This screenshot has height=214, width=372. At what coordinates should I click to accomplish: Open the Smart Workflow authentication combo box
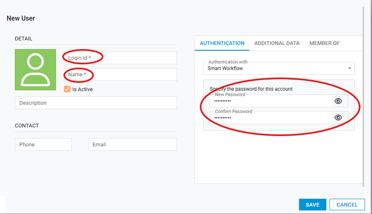pyautogui.click(x=277, y=68)
